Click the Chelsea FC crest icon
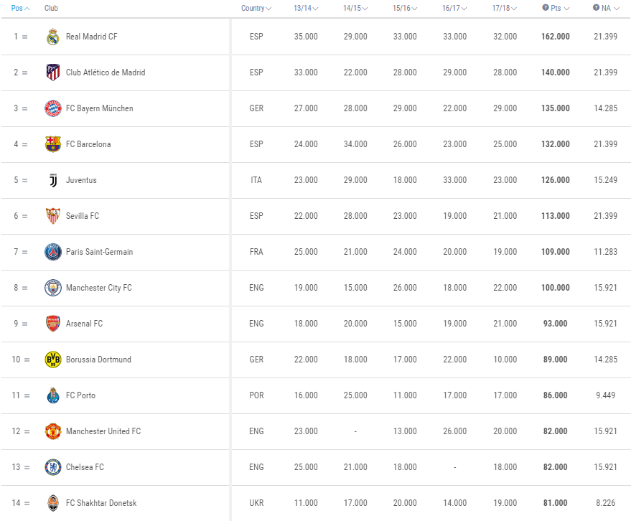Screen dimensions: 631x521 tap(52, 467)
